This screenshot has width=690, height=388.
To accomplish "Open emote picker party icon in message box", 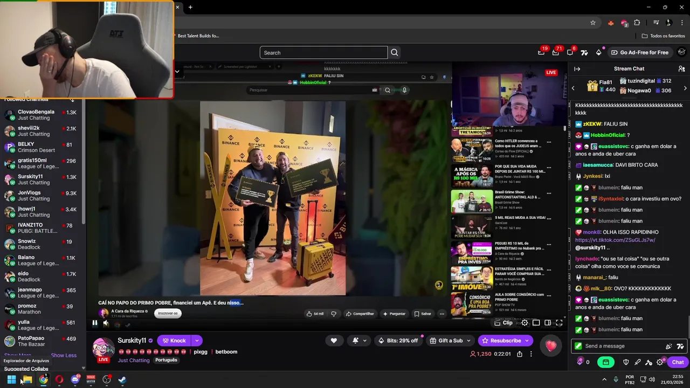I will [x=669, y=346].
